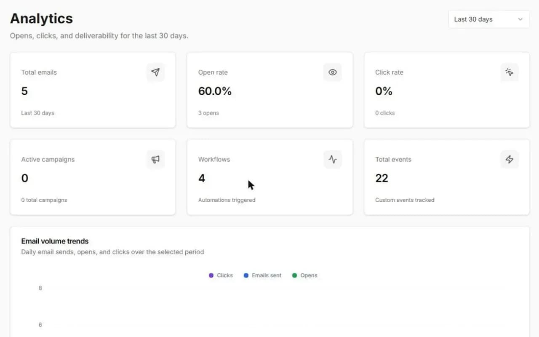
Task: Click the Total events label
Action: 393,160
